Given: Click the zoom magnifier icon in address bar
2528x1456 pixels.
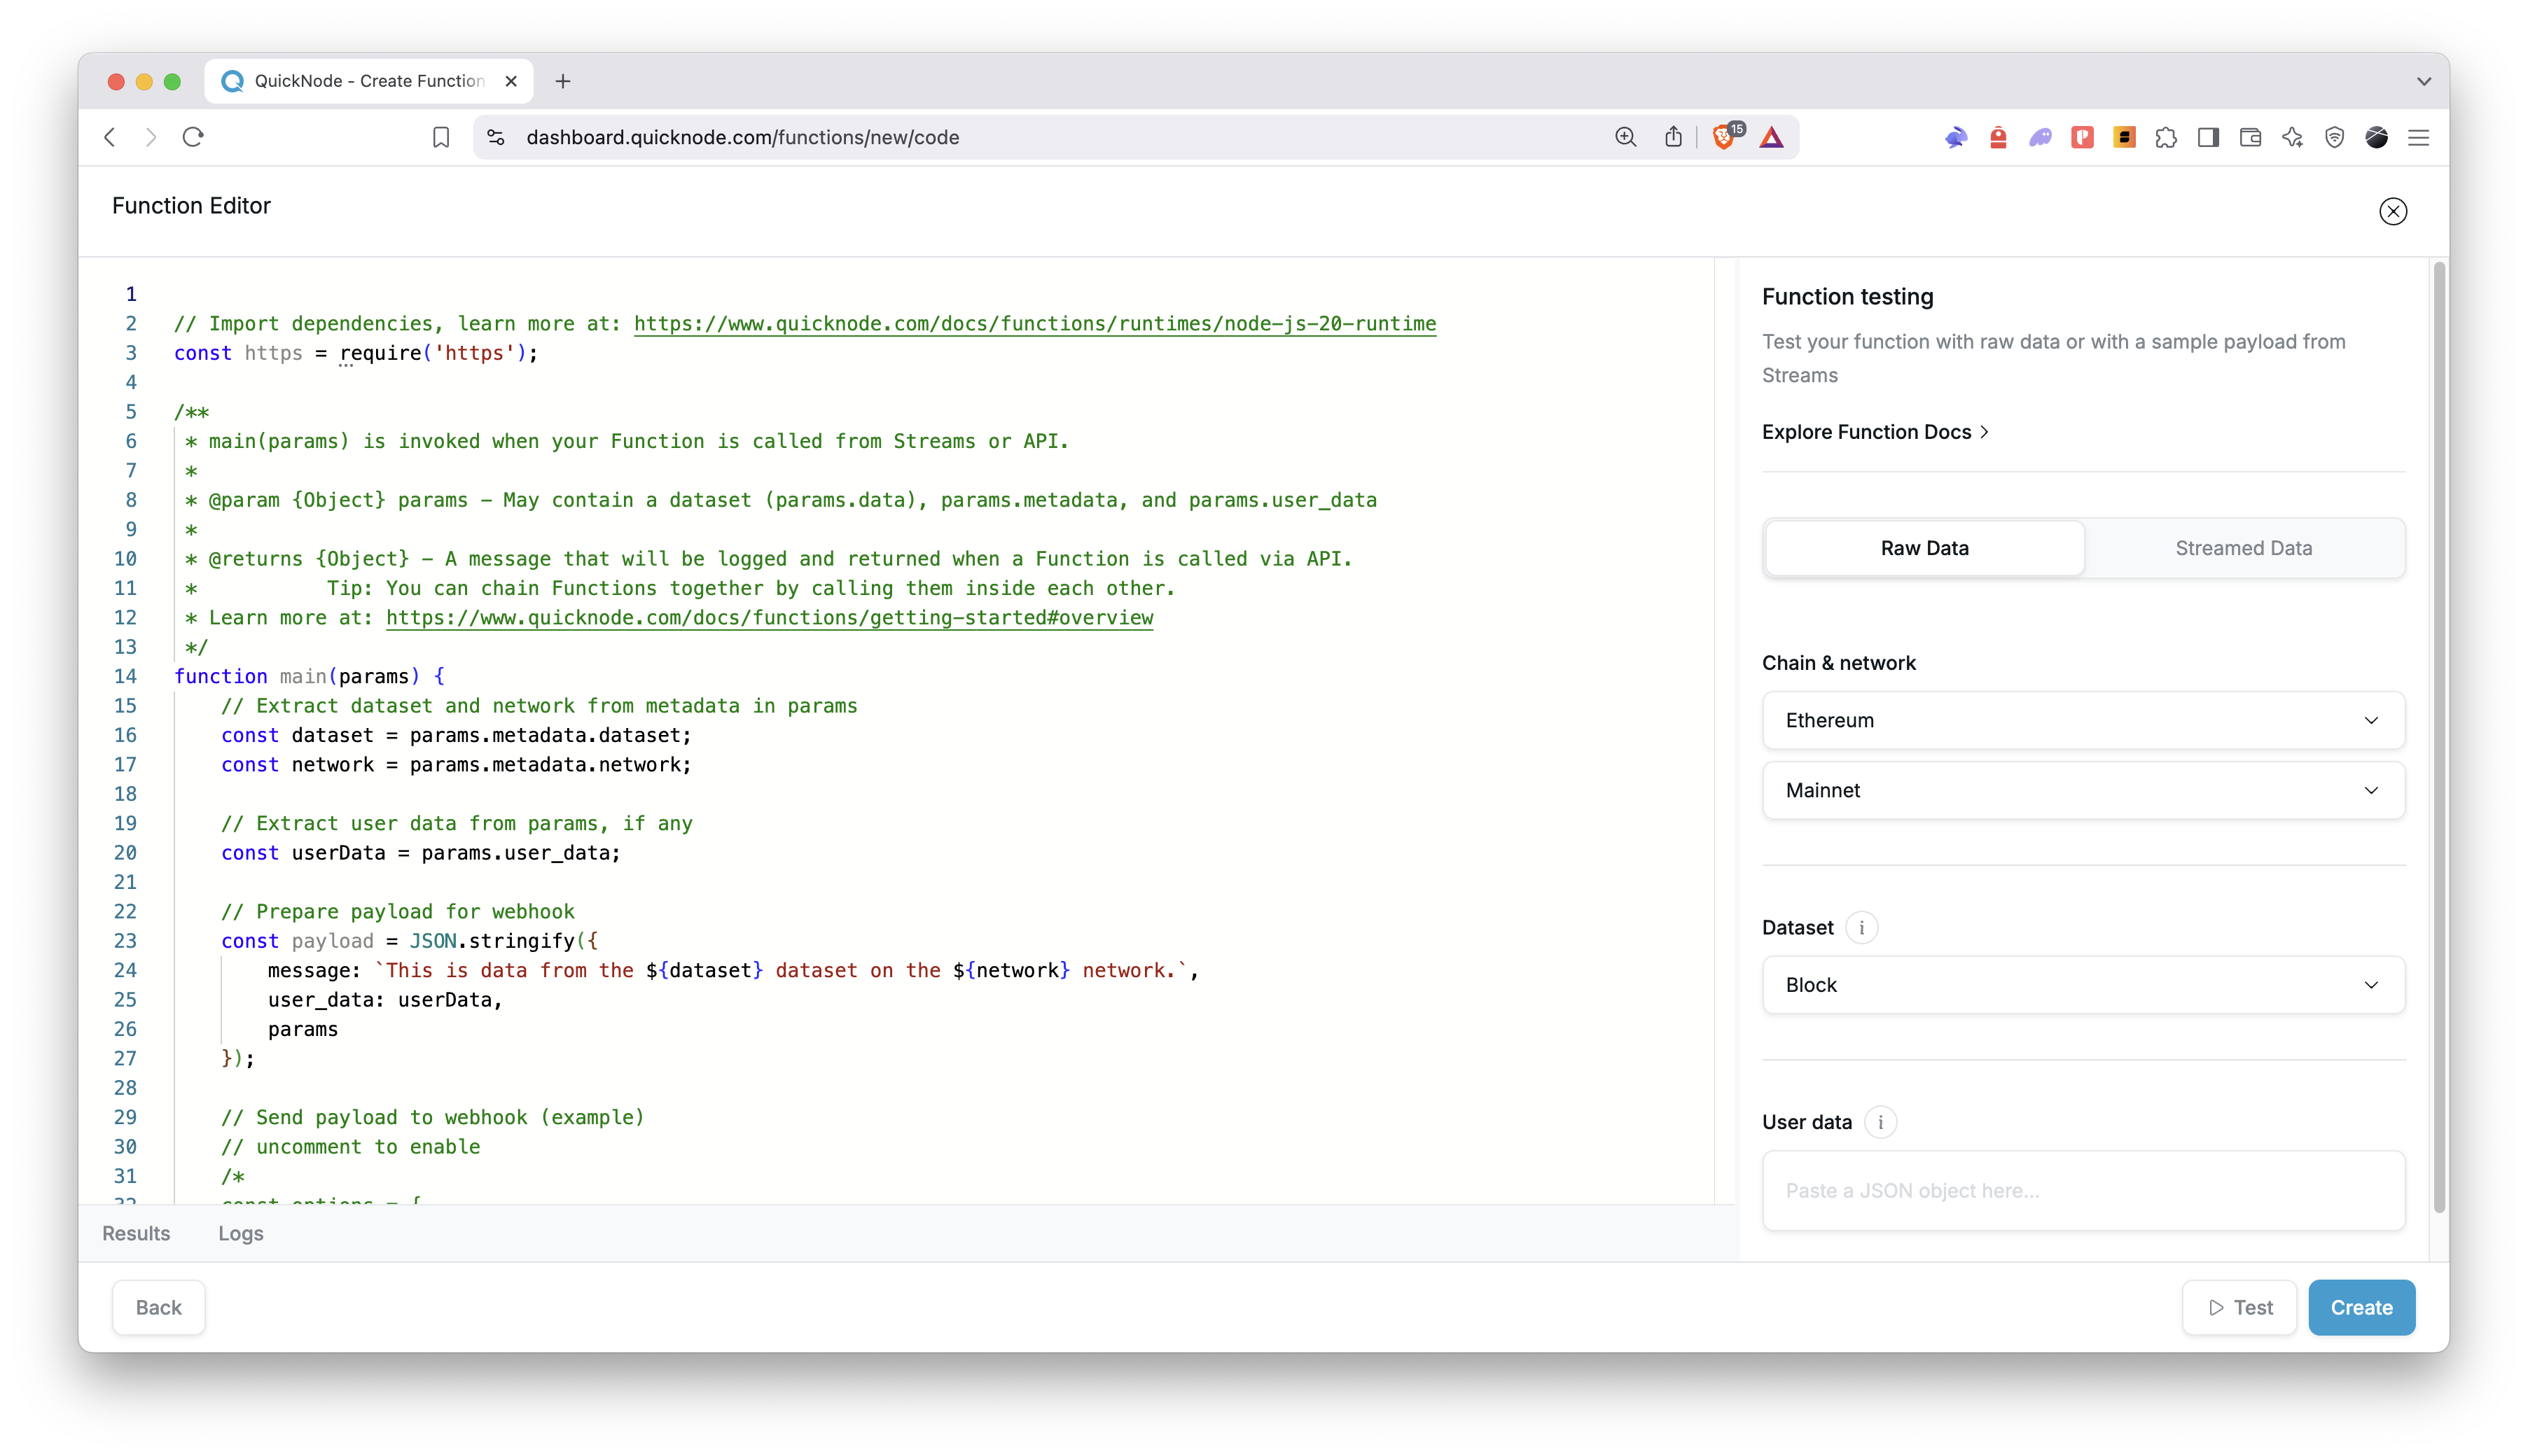Looking at the screenshot, I should [1625, 137].
